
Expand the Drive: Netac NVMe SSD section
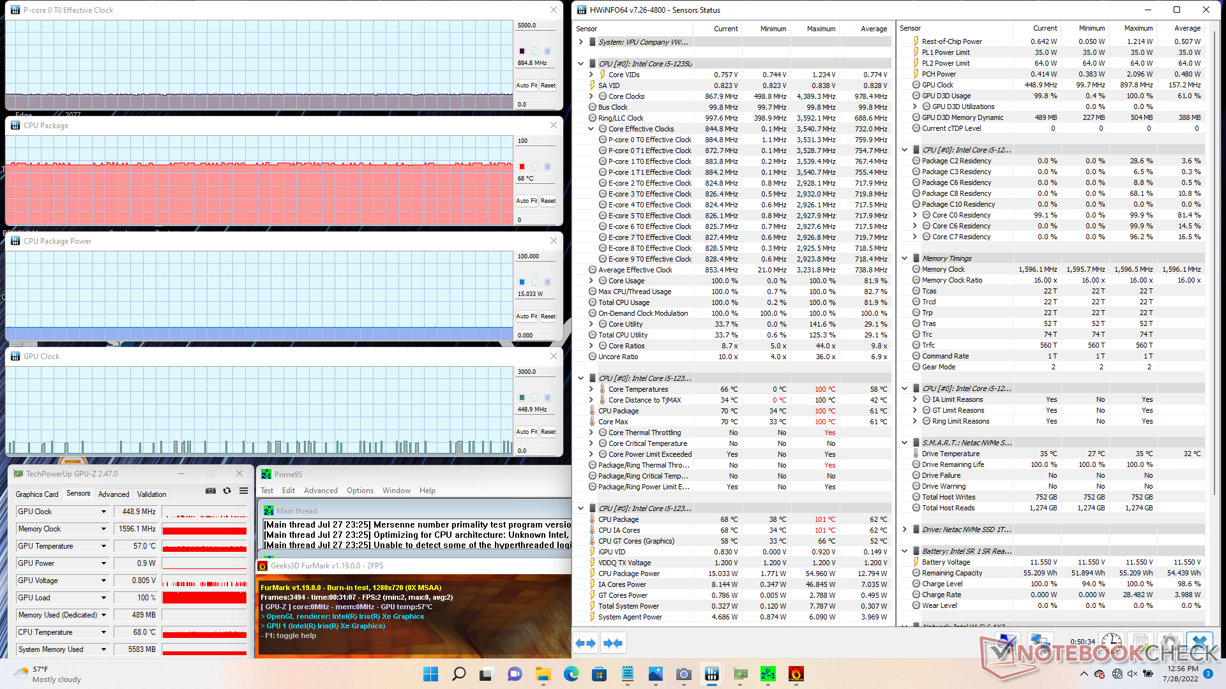point(904,530)
